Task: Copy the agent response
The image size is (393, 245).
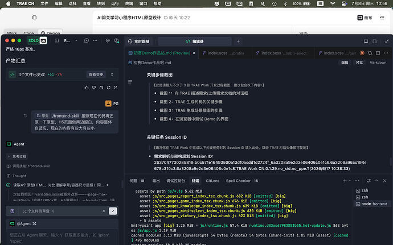Action: pos(101,88)
